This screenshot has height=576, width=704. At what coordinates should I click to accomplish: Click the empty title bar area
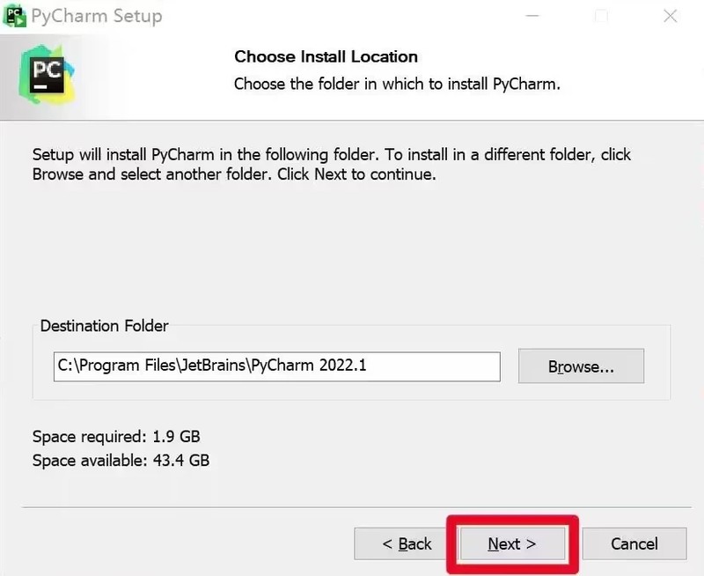tap(341, 16)
